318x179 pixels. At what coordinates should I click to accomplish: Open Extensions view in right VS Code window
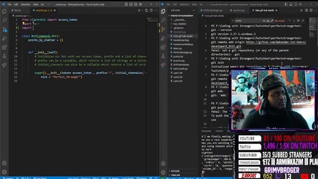click(163, 47)
